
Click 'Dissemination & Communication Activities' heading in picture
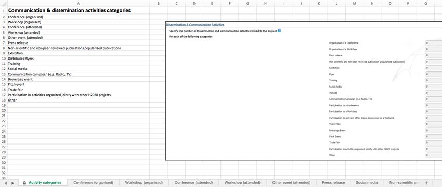click(195, 25)
